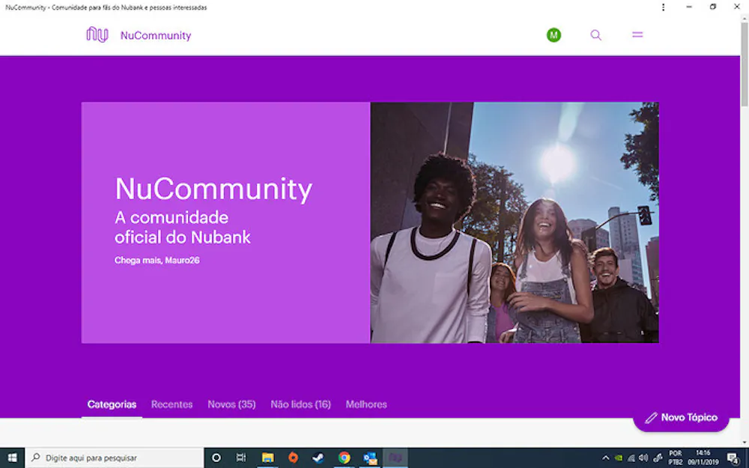Click the scrollbar down arrow
749x468 pixels.
745,443
